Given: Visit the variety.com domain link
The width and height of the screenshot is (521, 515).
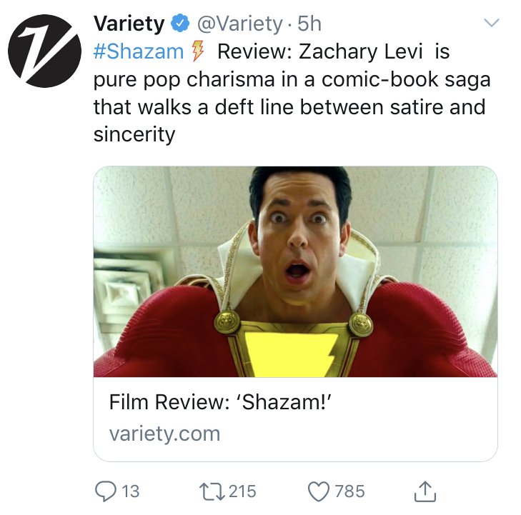Looking at the screenshot, I should (x=164, y=434).
